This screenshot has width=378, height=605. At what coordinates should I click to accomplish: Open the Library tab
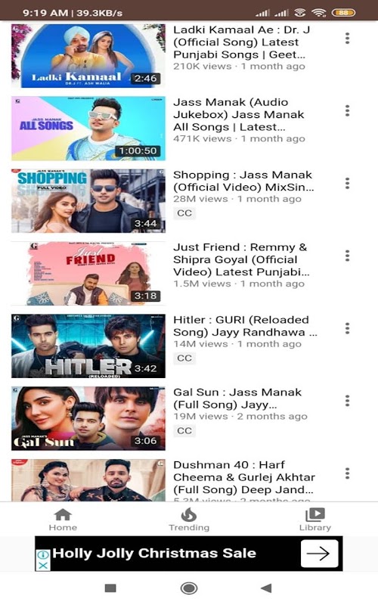click(315, 520)
